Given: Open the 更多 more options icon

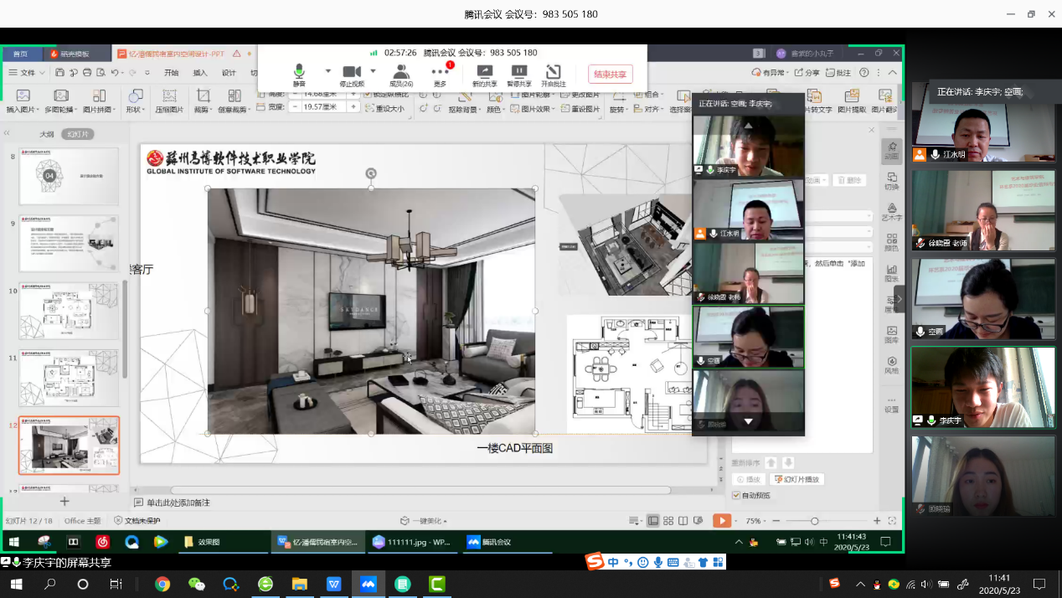Looking at the screenshot, I should 441,71.
